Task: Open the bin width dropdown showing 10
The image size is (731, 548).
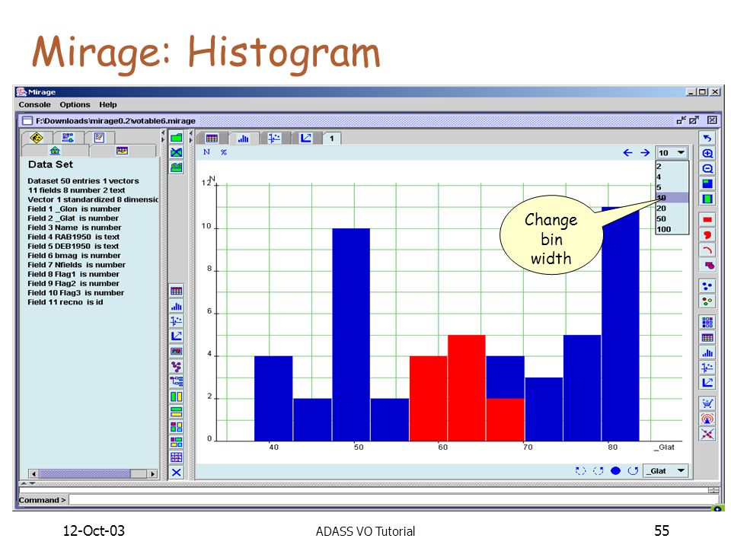Action: point(672,152)
